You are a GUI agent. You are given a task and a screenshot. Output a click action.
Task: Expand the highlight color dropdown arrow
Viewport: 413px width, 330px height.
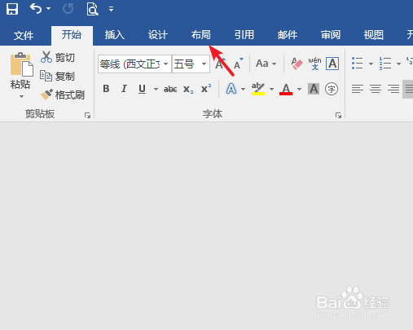[271, 89]
